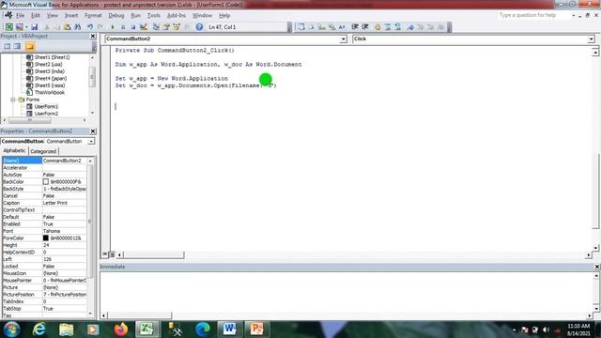Toggle a breakpoint with the hand icon

(x=378, y=27)
